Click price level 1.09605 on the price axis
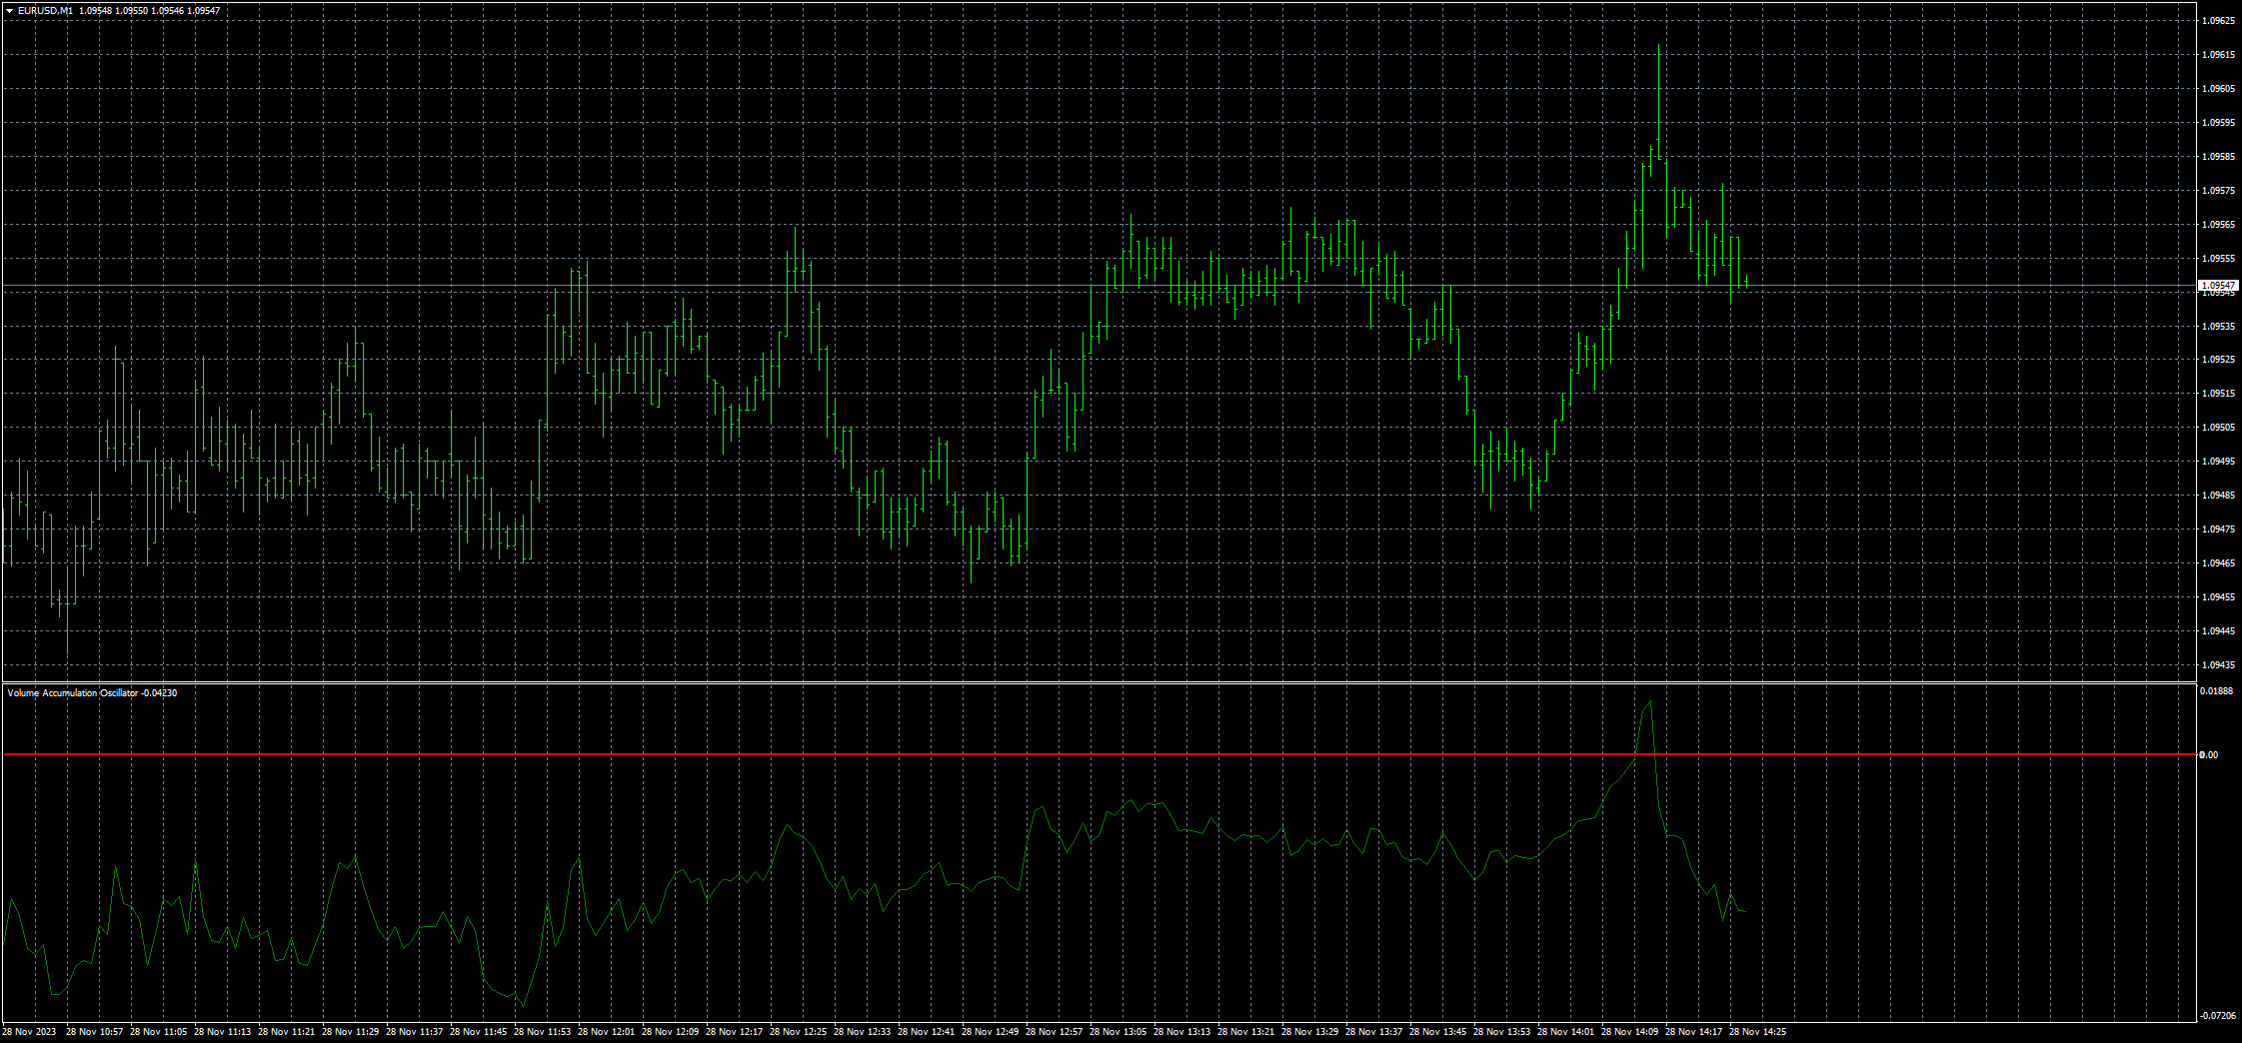The width and height of the screenshot is (2242, 1043). [x=2218, y=88]
